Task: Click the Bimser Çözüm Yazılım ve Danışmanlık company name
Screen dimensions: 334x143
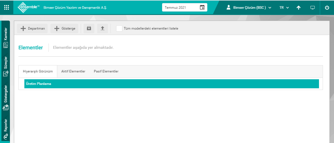Action: tap(75, 7)
